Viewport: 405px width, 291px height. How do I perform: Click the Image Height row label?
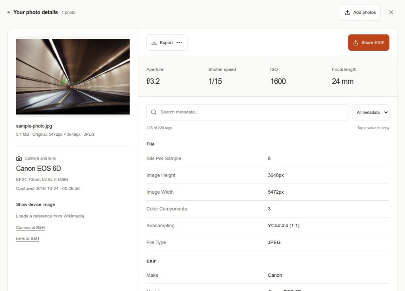tap(161, 175)
